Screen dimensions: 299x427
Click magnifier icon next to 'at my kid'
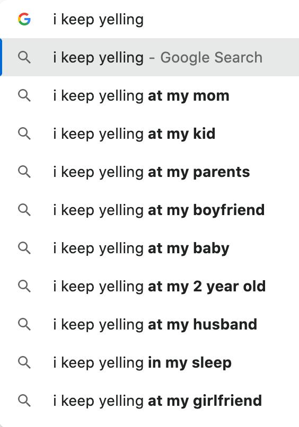pyautogui.click(x=24, y=134)
